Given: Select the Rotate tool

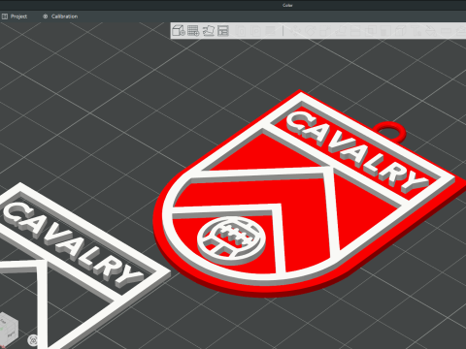Looking at the screenshot, I should pyautogui.click(x=310, y=31).
